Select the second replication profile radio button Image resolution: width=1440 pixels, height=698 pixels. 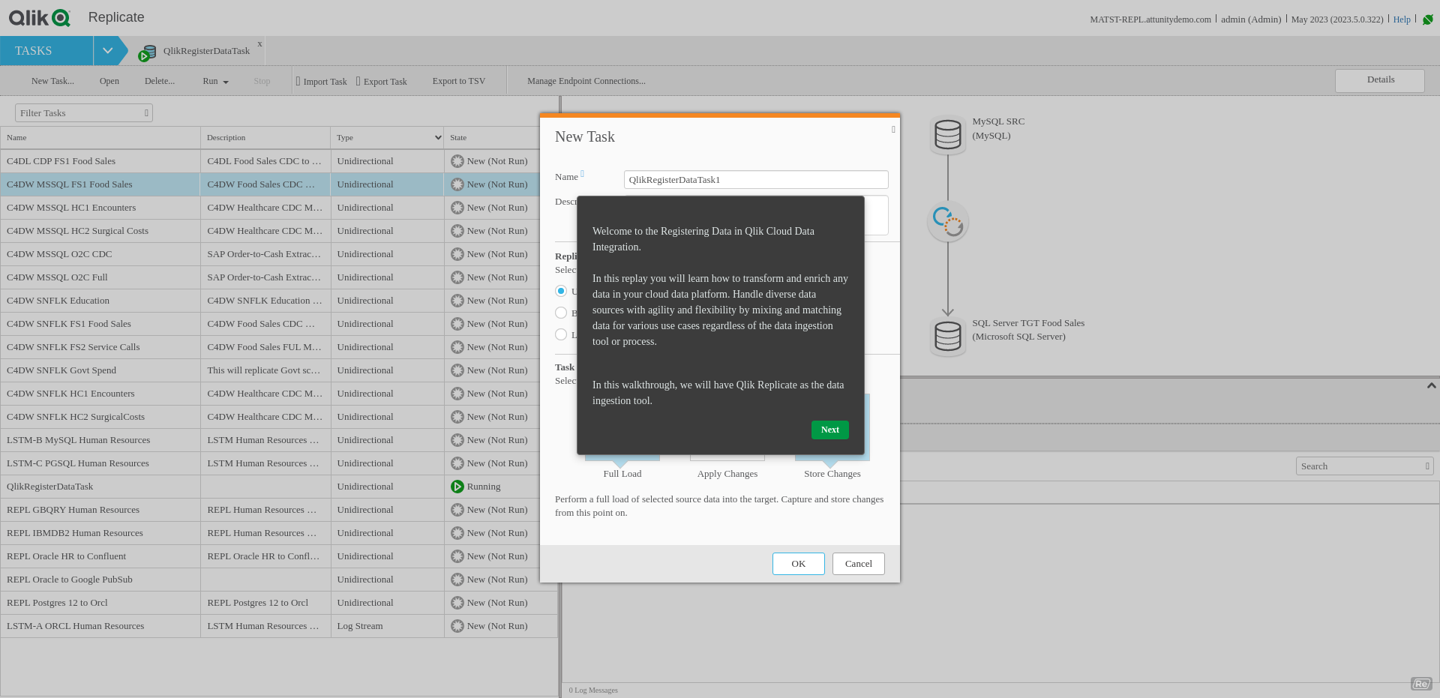pos(561,313)
